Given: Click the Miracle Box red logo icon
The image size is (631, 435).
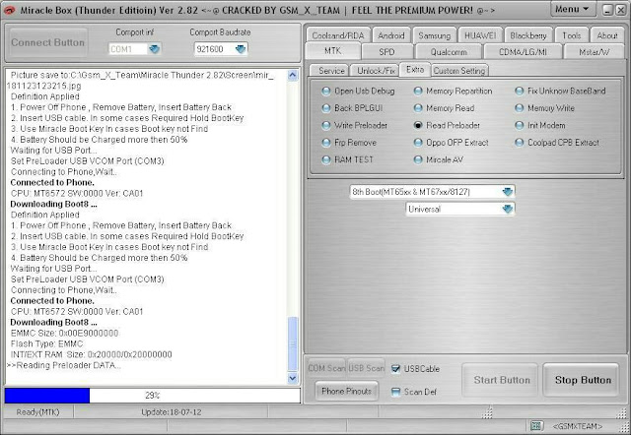Looking at the screenshot, I should coord(9,10).
